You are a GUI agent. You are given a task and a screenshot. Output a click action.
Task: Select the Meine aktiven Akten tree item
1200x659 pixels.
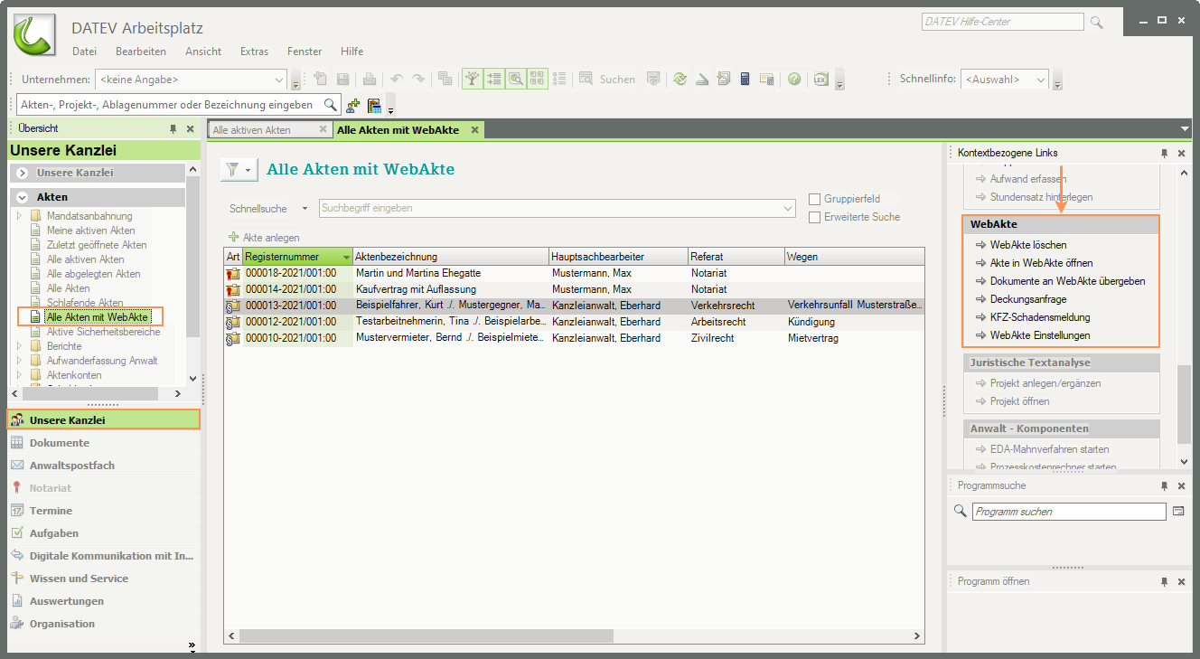point(90,231)
